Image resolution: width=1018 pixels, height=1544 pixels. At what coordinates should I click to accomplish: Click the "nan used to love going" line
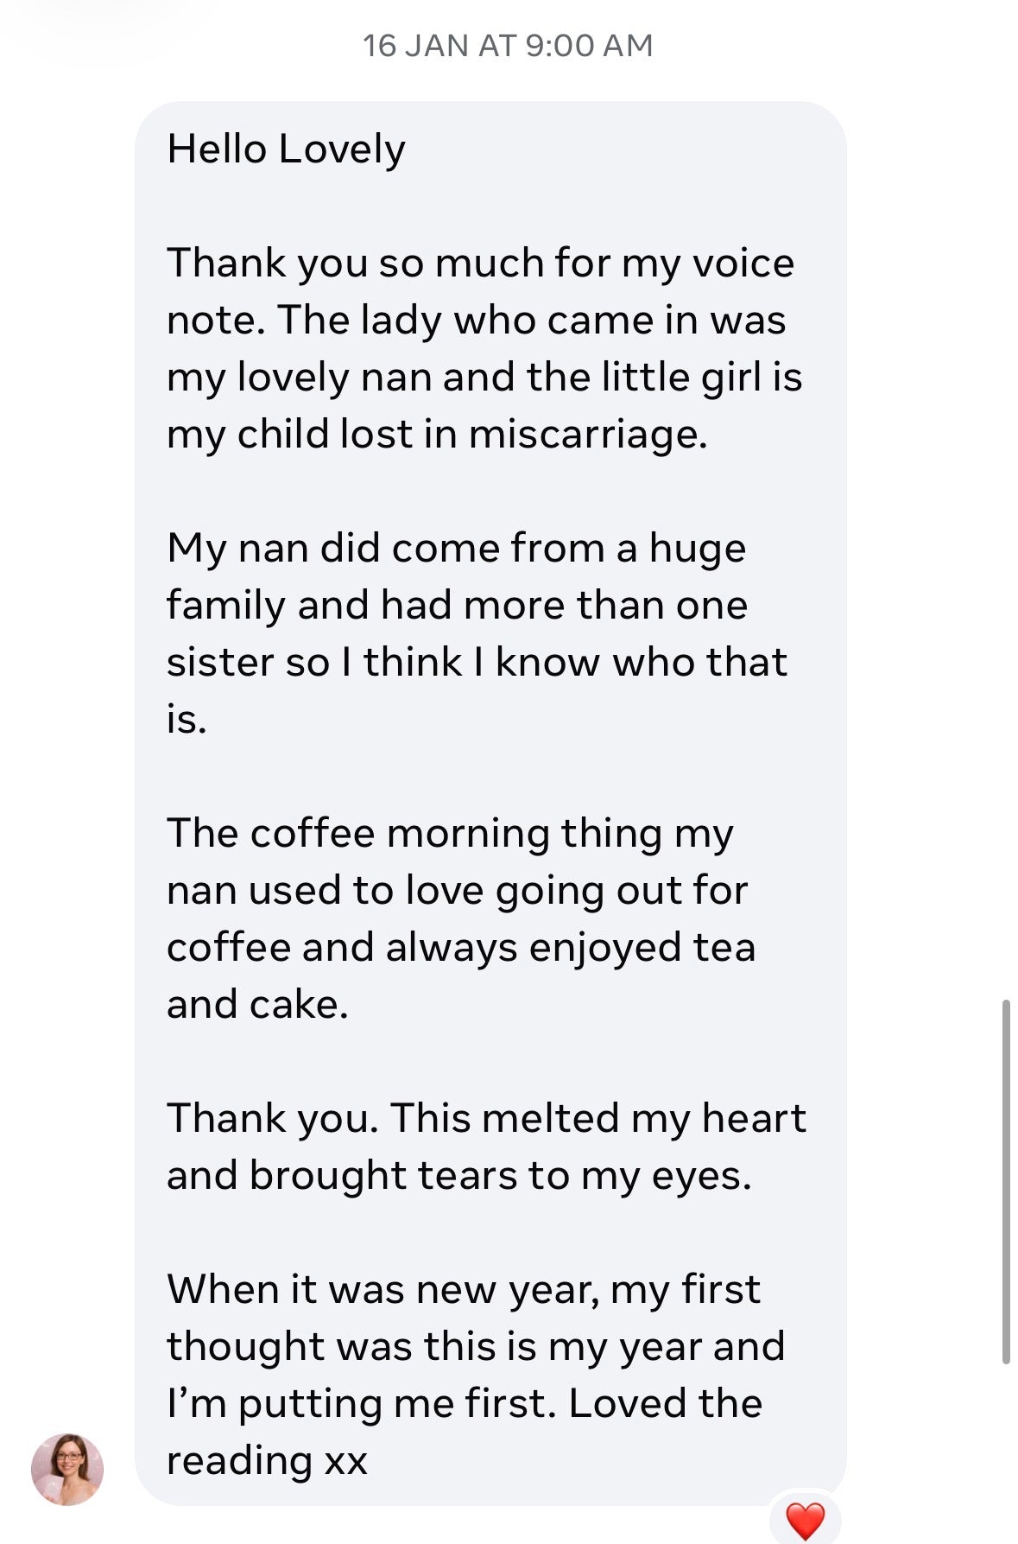457,891
